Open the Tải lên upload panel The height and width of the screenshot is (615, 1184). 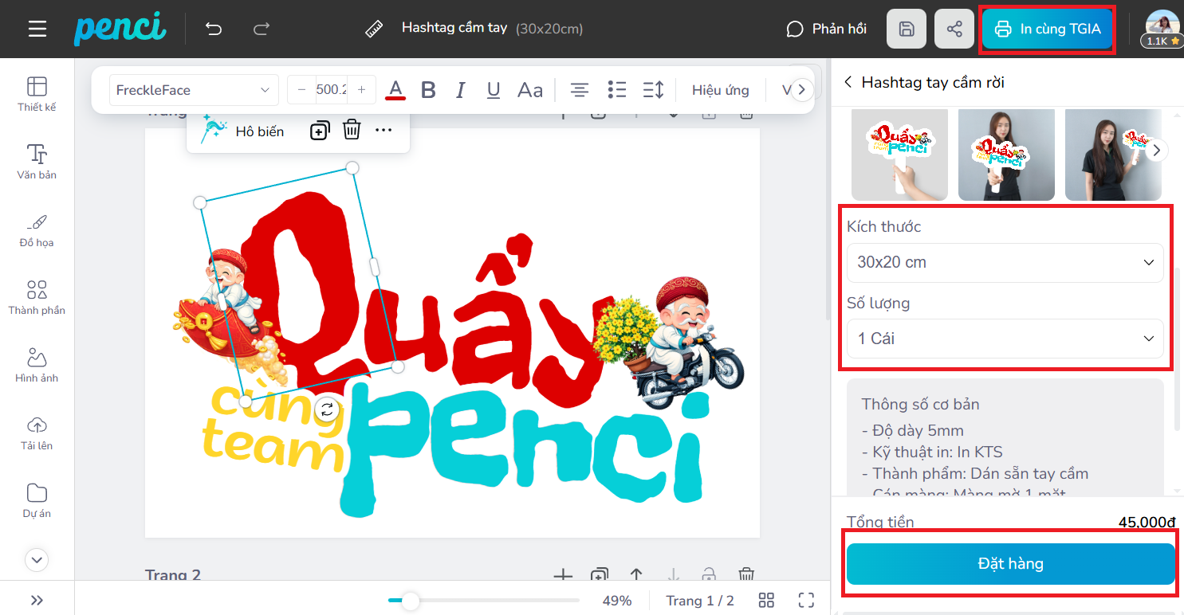pyautogui.click(x=37, y=433)
